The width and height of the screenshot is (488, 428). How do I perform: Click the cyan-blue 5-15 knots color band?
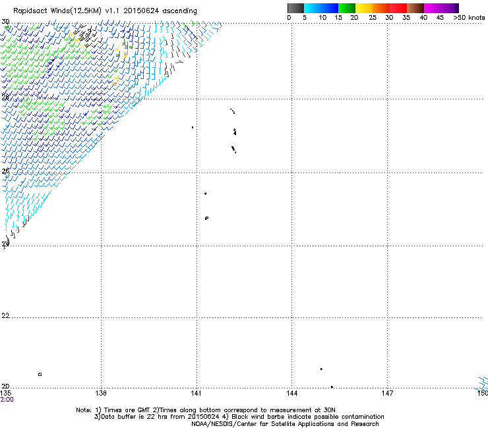321,8
